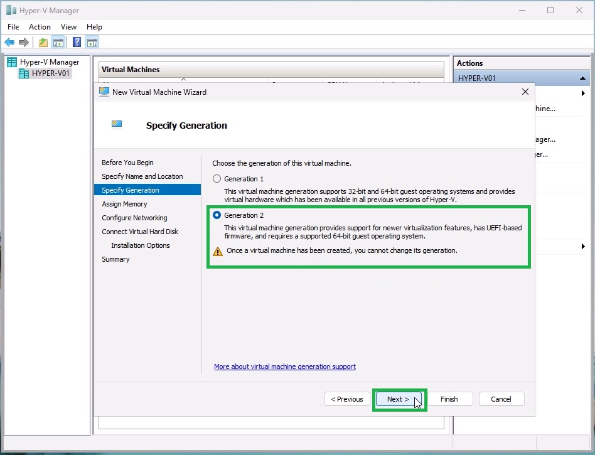This screenshot has height=455, width=595.
Task: Select the Generation 2 radio button
Action: coord(217,215)
